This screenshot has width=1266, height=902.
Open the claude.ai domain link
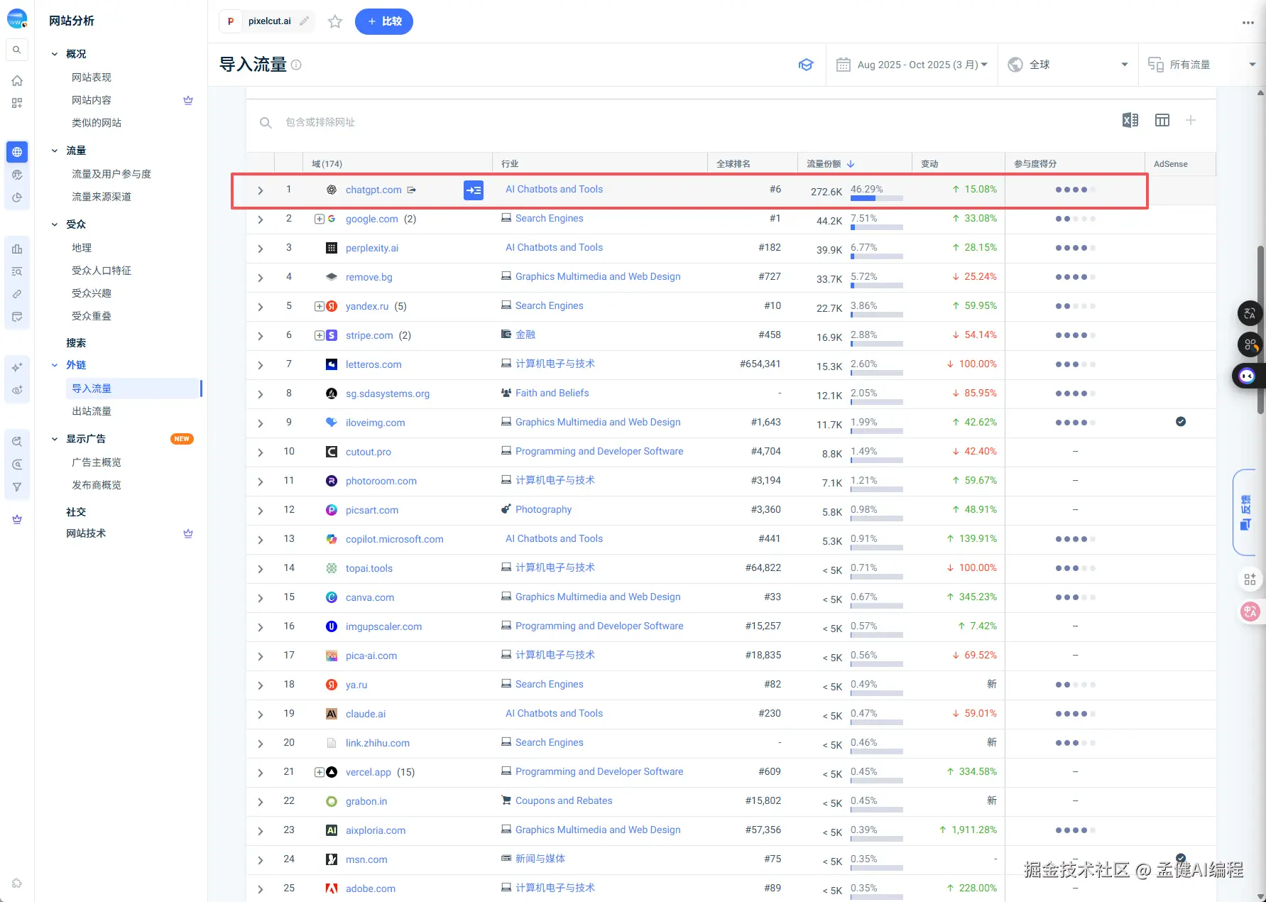[x=366, y=714]
